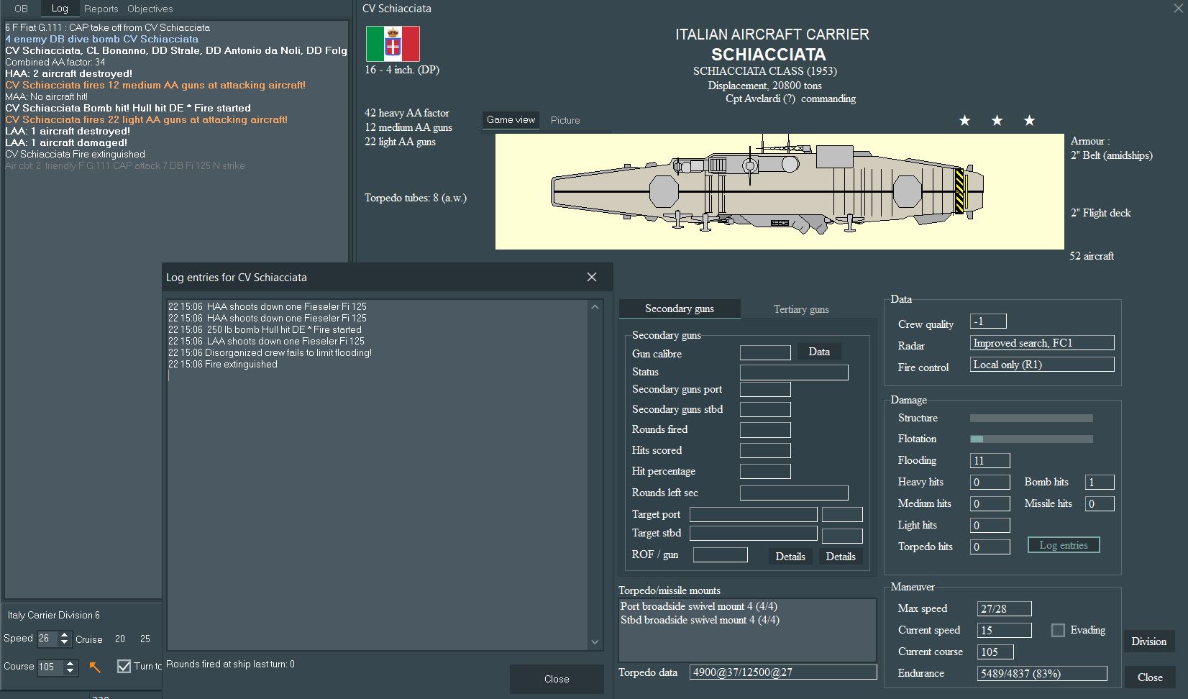Select the Tertiary guns tab
This screenshot has height=699, width=1188.
pyautogui.click(x=801, y=309)
